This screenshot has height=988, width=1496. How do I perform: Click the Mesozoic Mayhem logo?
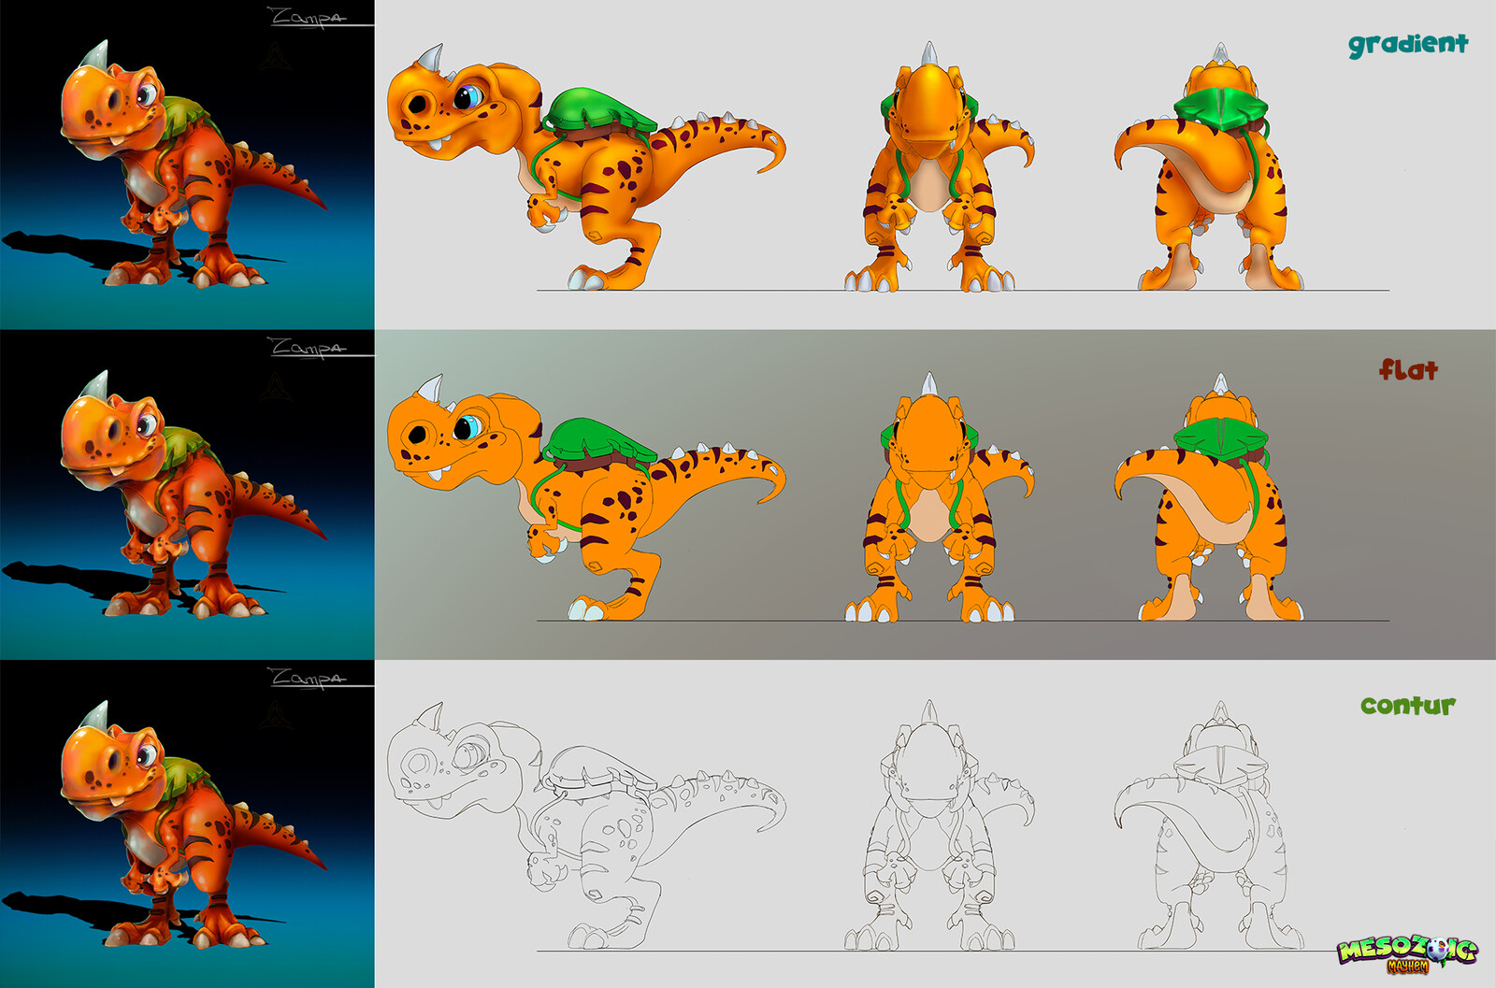coord(1407,954)
